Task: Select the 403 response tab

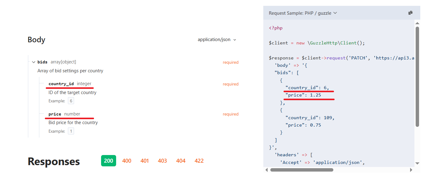Action: click(162, 161)
